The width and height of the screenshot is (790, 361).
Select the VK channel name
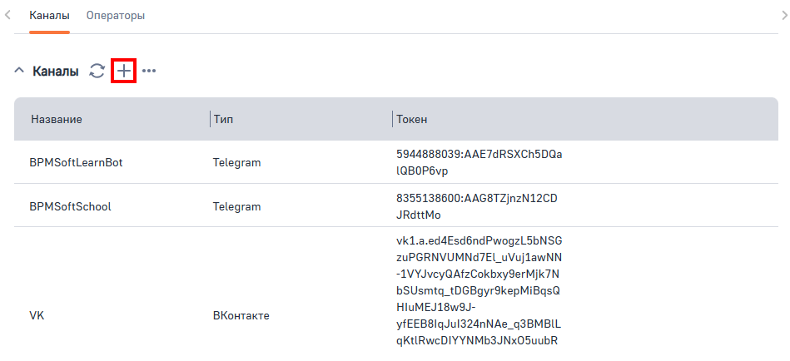[x=37, y=316]
